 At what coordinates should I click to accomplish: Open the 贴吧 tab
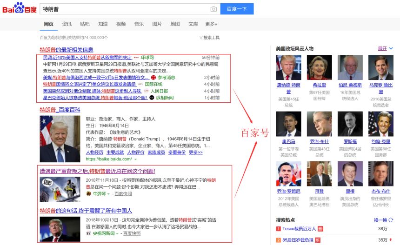click(85, 24)
